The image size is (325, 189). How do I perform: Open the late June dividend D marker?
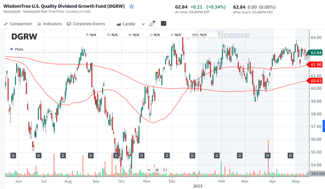pos(39,155)
